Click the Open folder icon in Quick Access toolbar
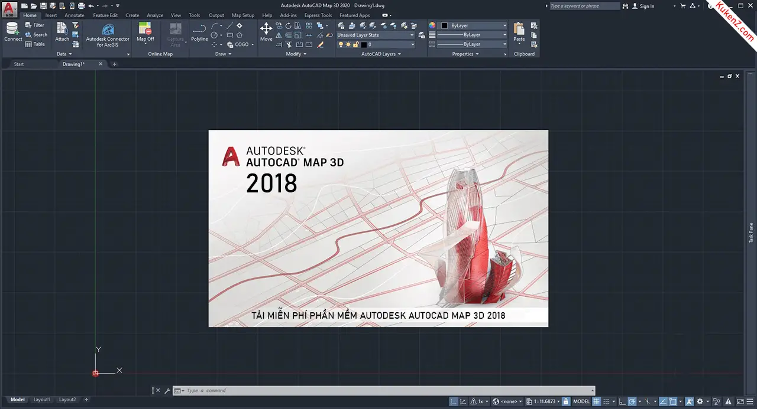This screenshot has width=757, height=409. (34, 6)
